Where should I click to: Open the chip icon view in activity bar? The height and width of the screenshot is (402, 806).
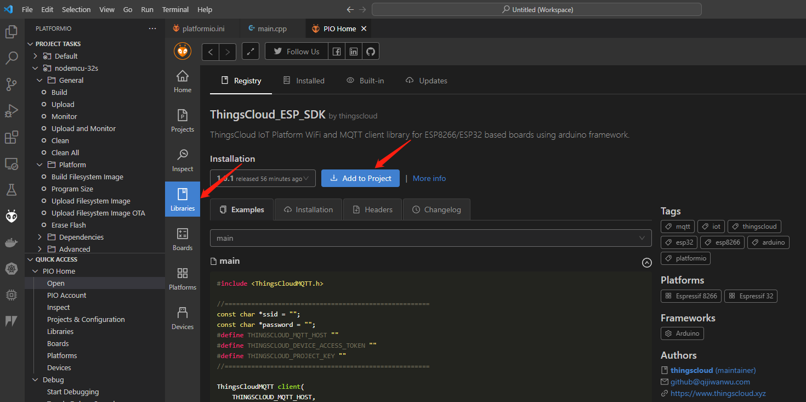(12, 295)
